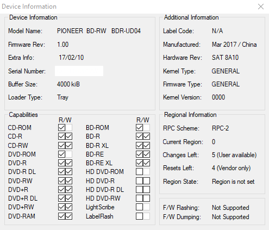Screen dimensions: 269x230
Task: Click the loader type value 'Tray'
Action: pyautogui.click(x=62, y=97)
